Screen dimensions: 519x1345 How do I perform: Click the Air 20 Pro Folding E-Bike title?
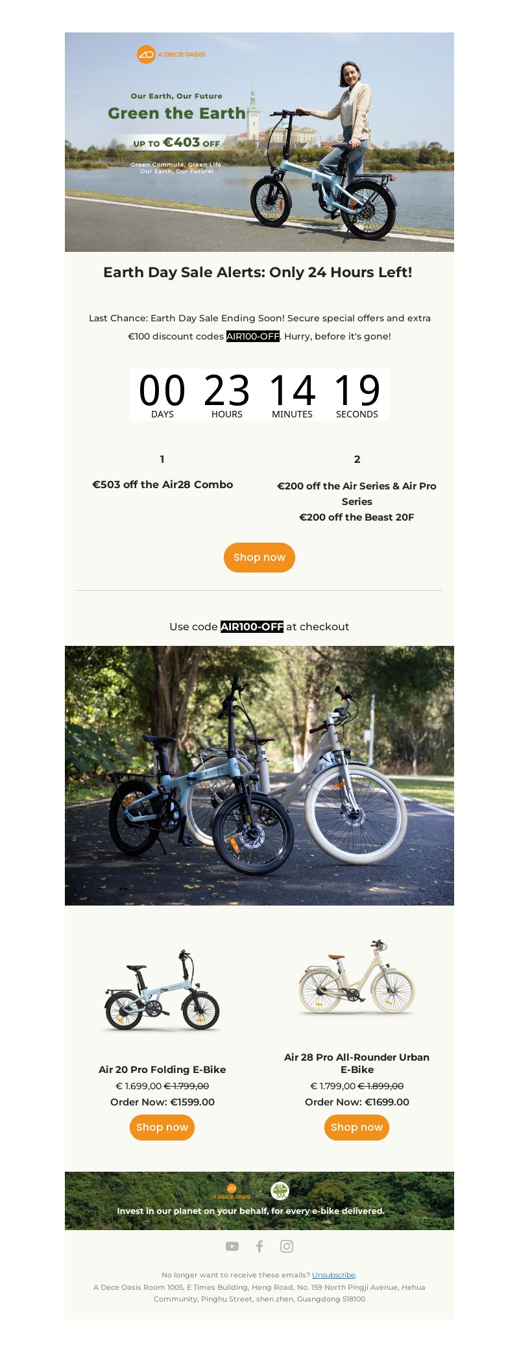point(162,1069)
